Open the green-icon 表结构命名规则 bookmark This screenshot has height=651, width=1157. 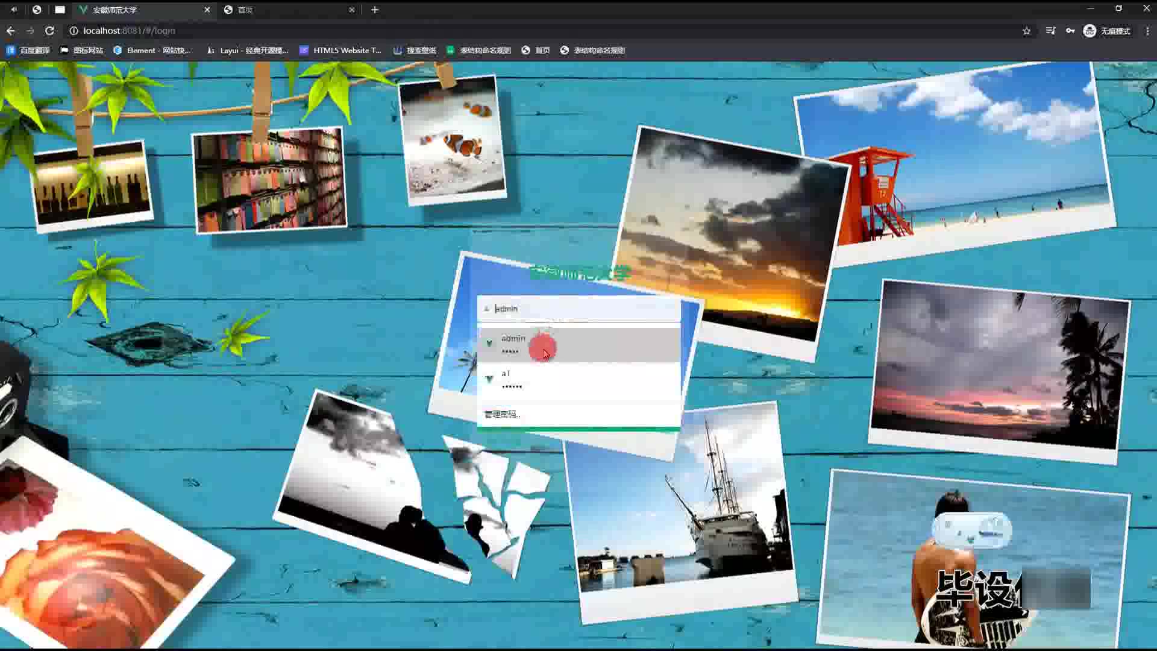pyautogui.click(x=478, y=51)
